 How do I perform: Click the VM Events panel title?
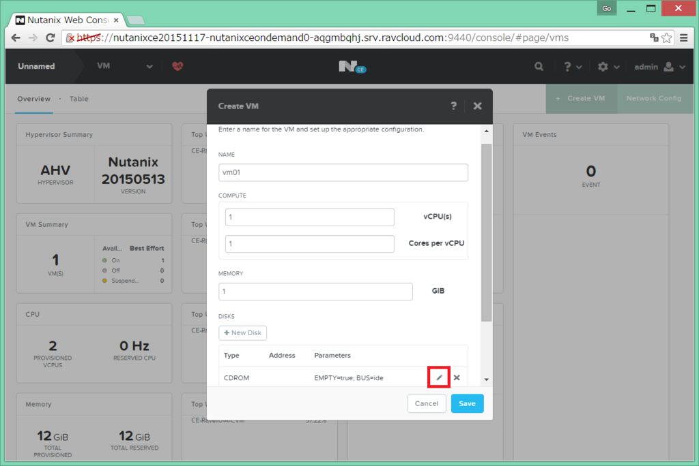pos(539,134)
